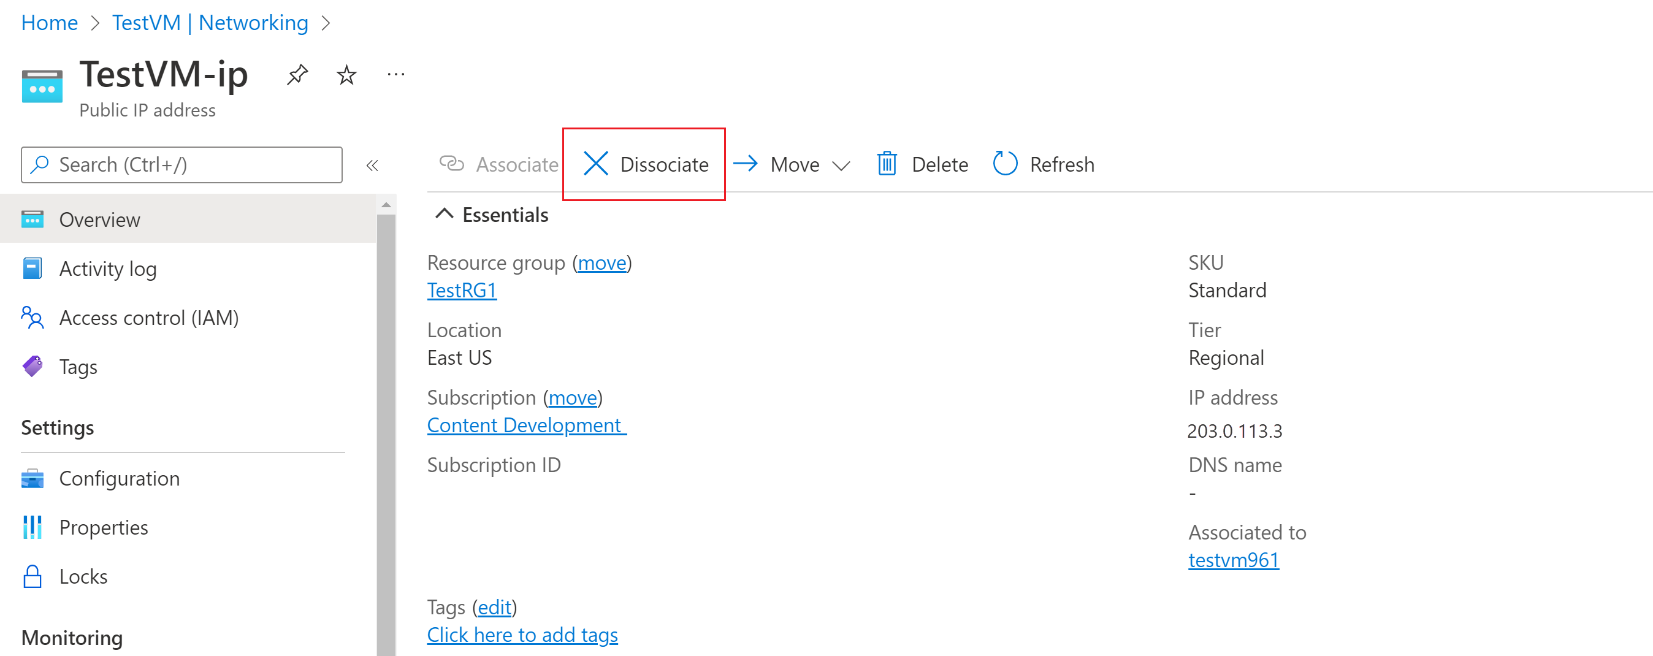1653x656 pixels.
Task: Click the Refresh circular arrow icon
Action: [1005, 164]
